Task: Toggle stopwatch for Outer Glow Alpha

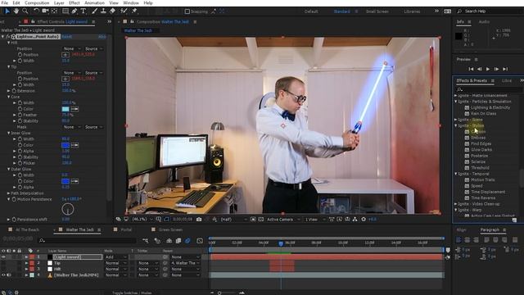Action: pyautogui.click(x=20, y=187)
